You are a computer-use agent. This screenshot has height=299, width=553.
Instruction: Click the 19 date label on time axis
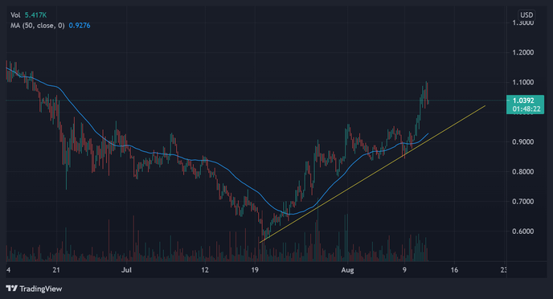(x=255, y=270)
